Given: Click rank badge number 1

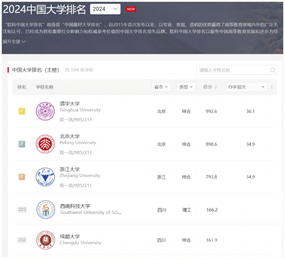Looking at the screenshot, I should (x=22, y=111).
